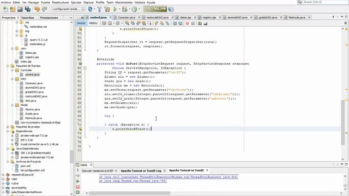Open the Depurar menu
Image resolution: width=349 pixels, height=196 pixels.
coord(88,2)
